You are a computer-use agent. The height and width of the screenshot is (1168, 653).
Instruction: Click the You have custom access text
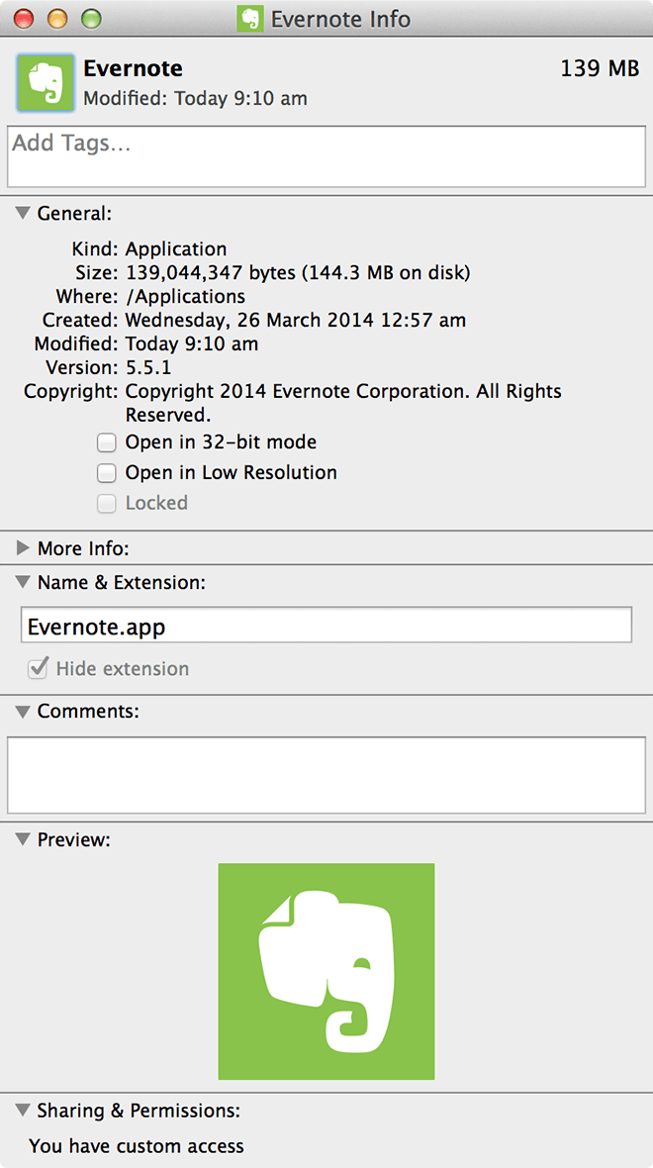(x=137, y=1145)
